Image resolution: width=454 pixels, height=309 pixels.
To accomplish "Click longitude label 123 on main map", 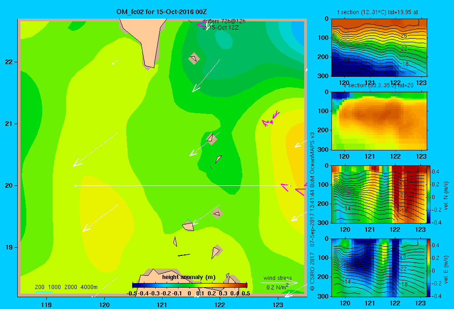I will pos(278,304).
